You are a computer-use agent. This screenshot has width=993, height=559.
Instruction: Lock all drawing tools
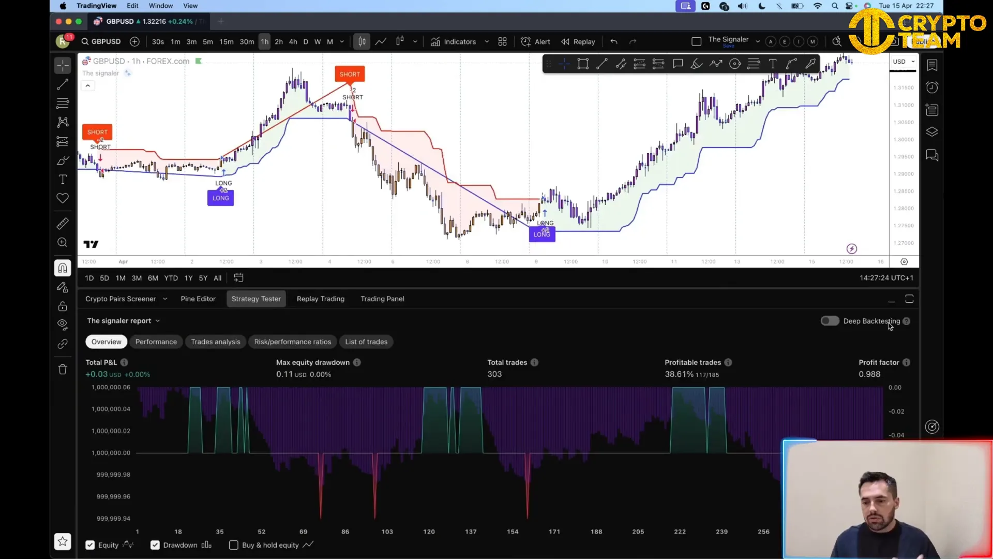tap(63, 306)
